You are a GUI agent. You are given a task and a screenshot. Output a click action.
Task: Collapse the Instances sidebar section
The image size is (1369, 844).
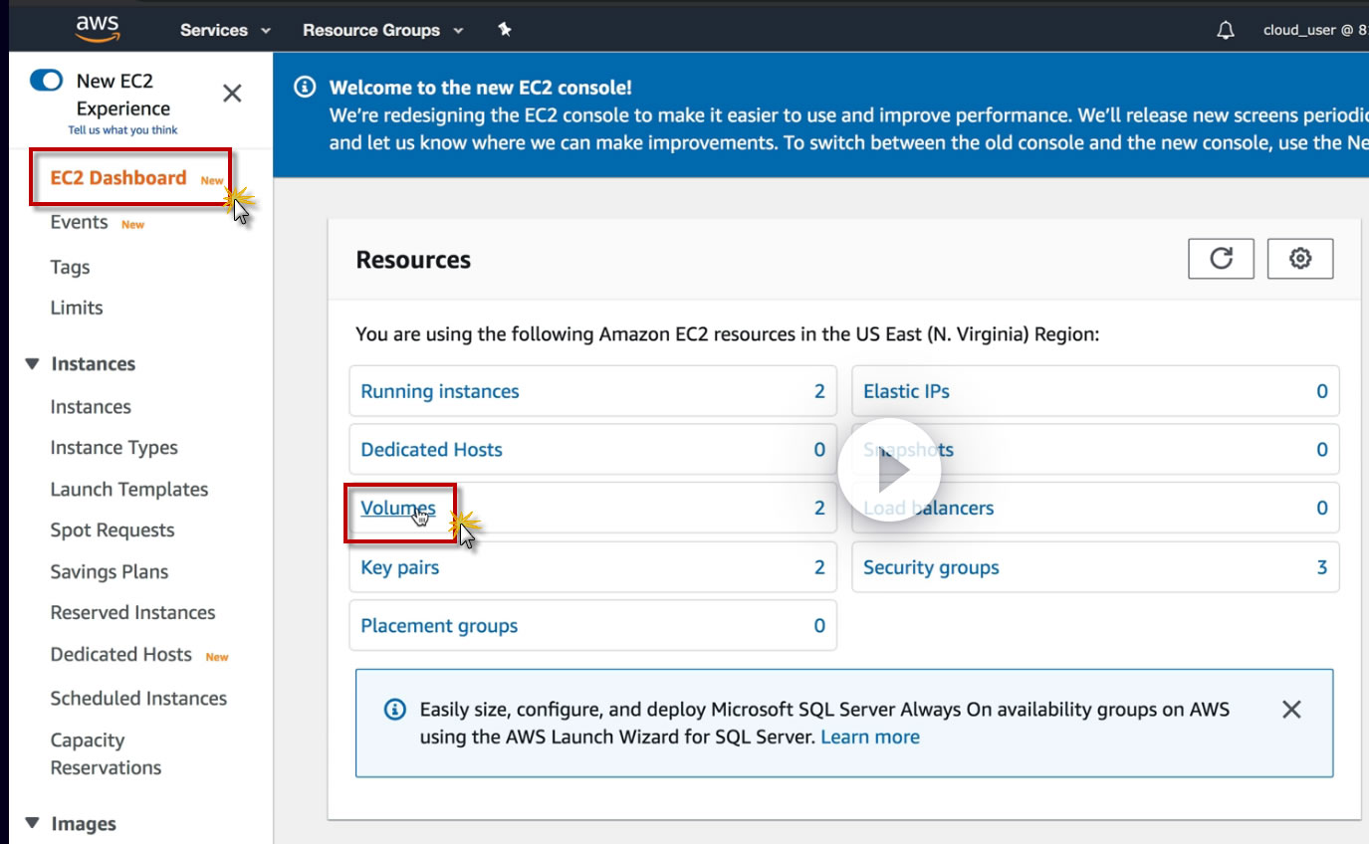pyautogui.click(x=33, y=364)
